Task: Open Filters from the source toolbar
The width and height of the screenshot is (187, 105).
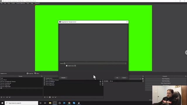Action: pyautogui.click(x=37, y=73)
